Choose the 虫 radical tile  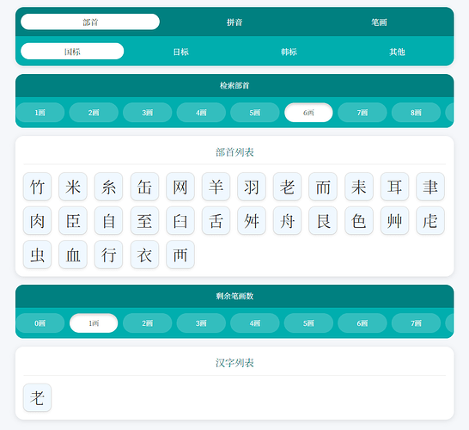point(38,255)
